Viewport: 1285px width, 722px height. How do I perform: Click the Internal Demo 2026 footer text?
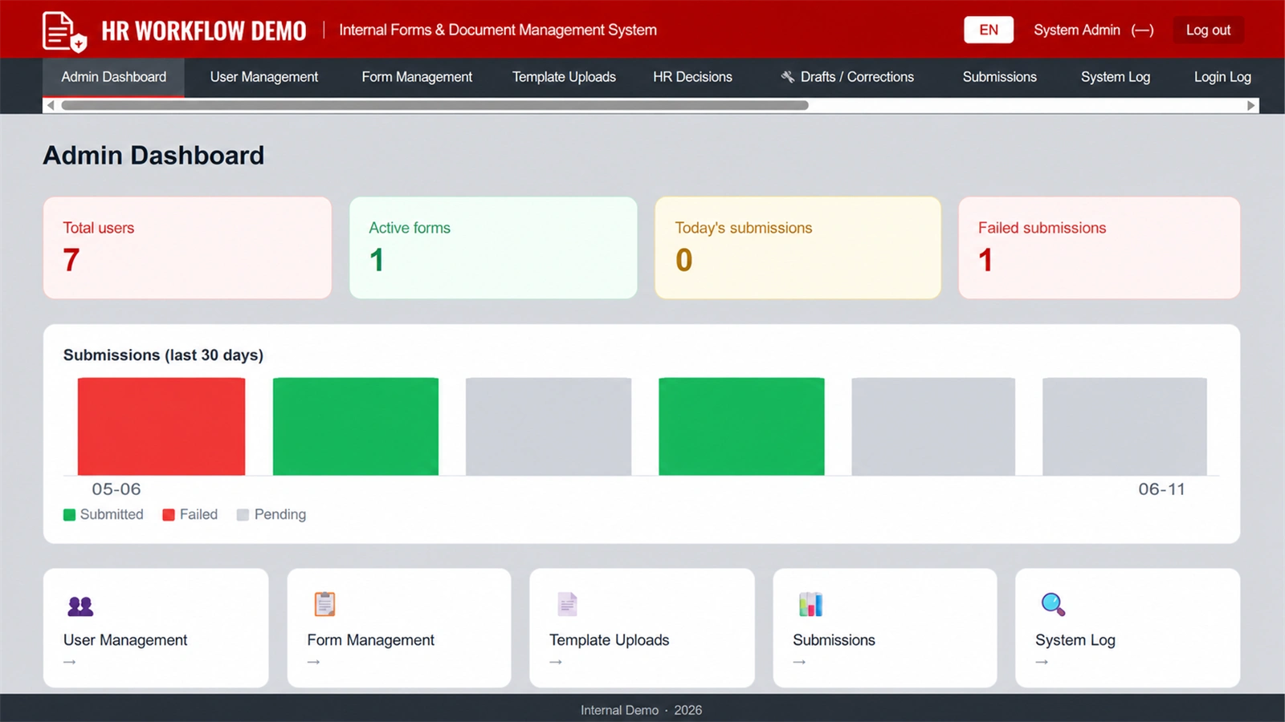[642, 710]
